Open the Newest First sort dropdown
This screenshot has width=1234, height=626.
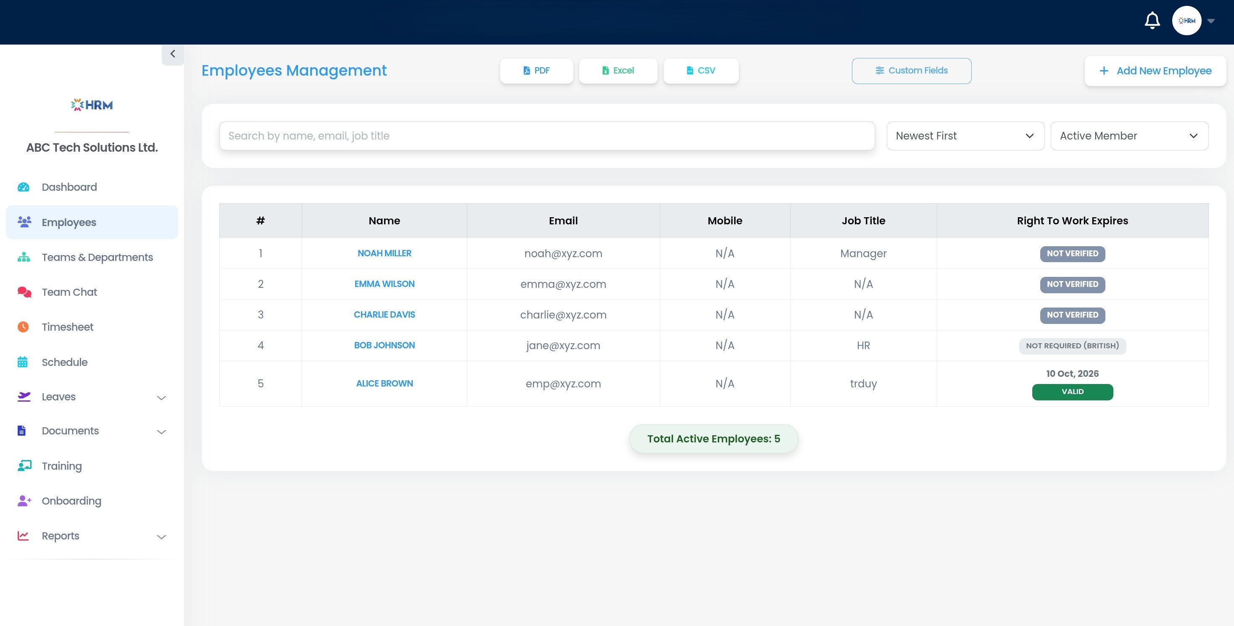[965, 136]
